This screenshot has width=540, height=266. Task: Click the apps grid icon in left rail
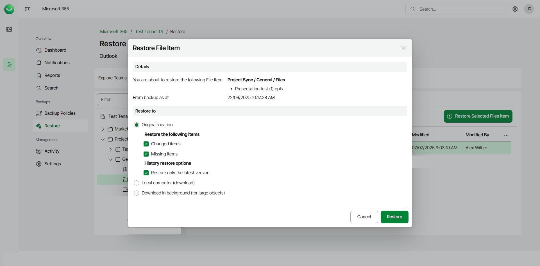[x=9, y=29]
